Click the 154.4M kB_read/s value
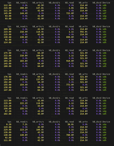Image resolution: width=114 pixels, height=146 pixels. click(24, 85)
